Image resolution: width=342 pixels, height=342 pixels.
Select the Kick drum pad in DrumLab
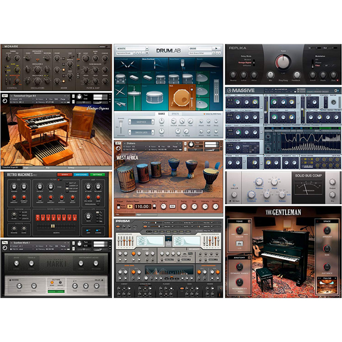pos(182,97)
